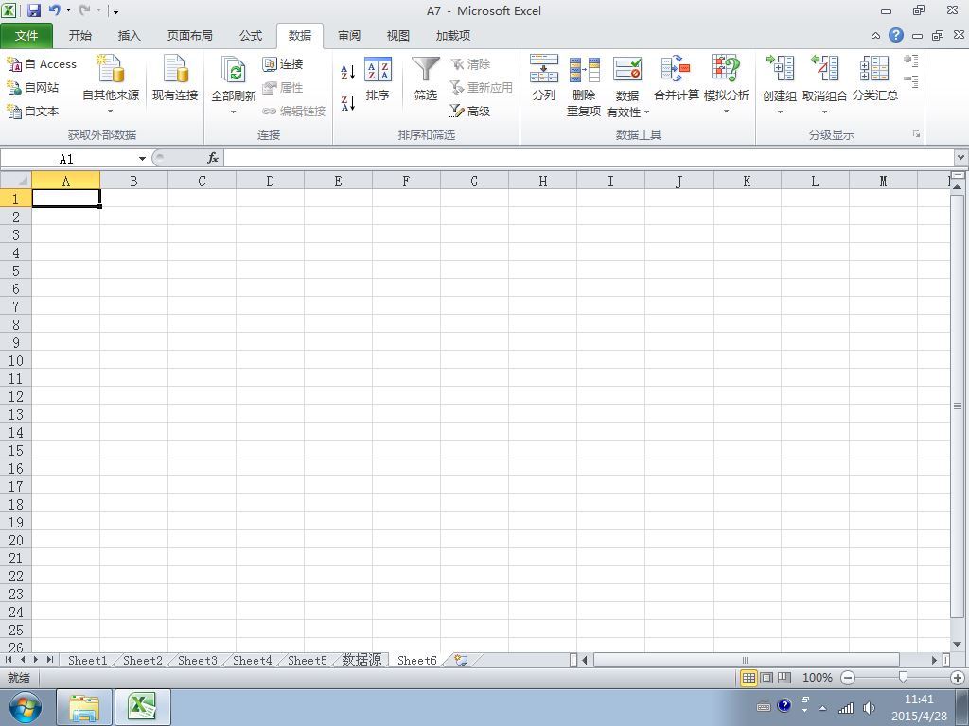Screen dimensions: 969x726
Task: Save the workbook from quick access toolbar
Action: pyautogui.click(x=34, y=10)
